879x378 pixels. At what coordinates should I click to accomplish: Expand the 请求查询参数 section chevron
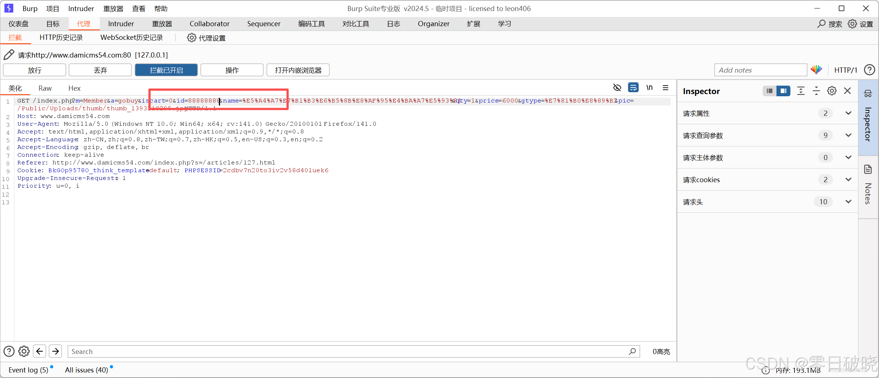848,135
